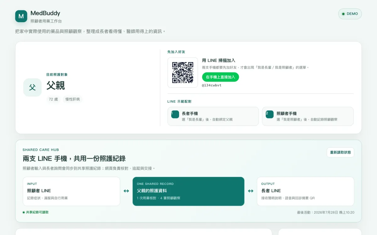Click the arrows icon between 照顧者 LINE and shared record
Image resolution: width=377 pixels, height=235 pixels.
tap(126, 191)
